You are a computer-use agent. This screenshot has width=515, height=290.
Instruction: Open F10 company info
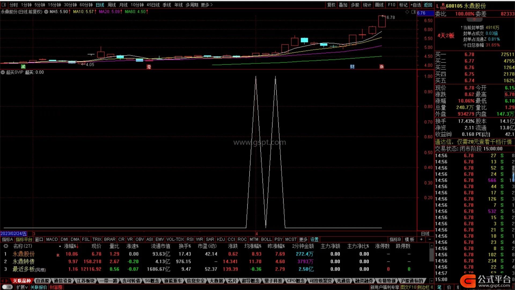coord(392,5)
